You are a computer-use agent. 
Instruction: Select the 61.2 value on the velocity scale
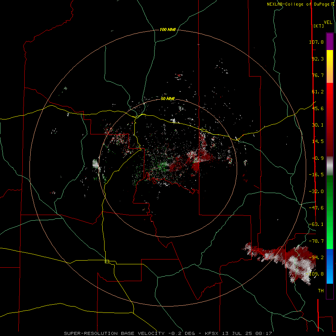[318, 92]
